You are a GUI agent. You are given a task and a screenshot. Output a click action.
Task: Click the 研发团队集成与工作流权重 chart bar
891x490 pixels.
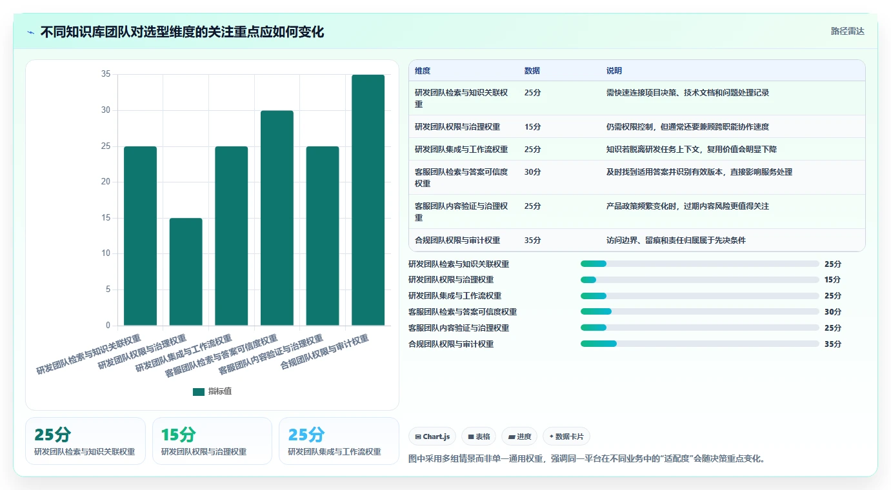pos(232,236)
